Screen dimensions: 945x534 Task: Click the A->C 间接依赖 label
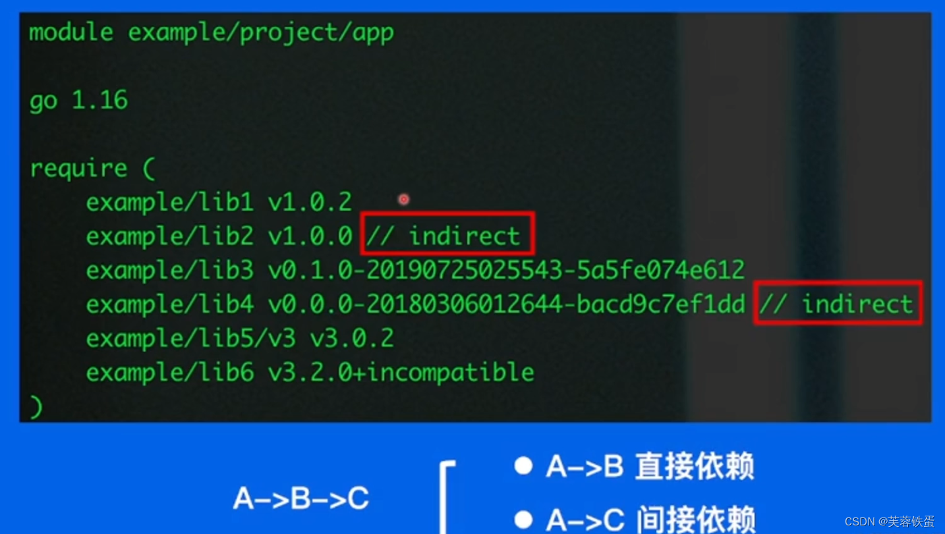click(x=650, y=520)
